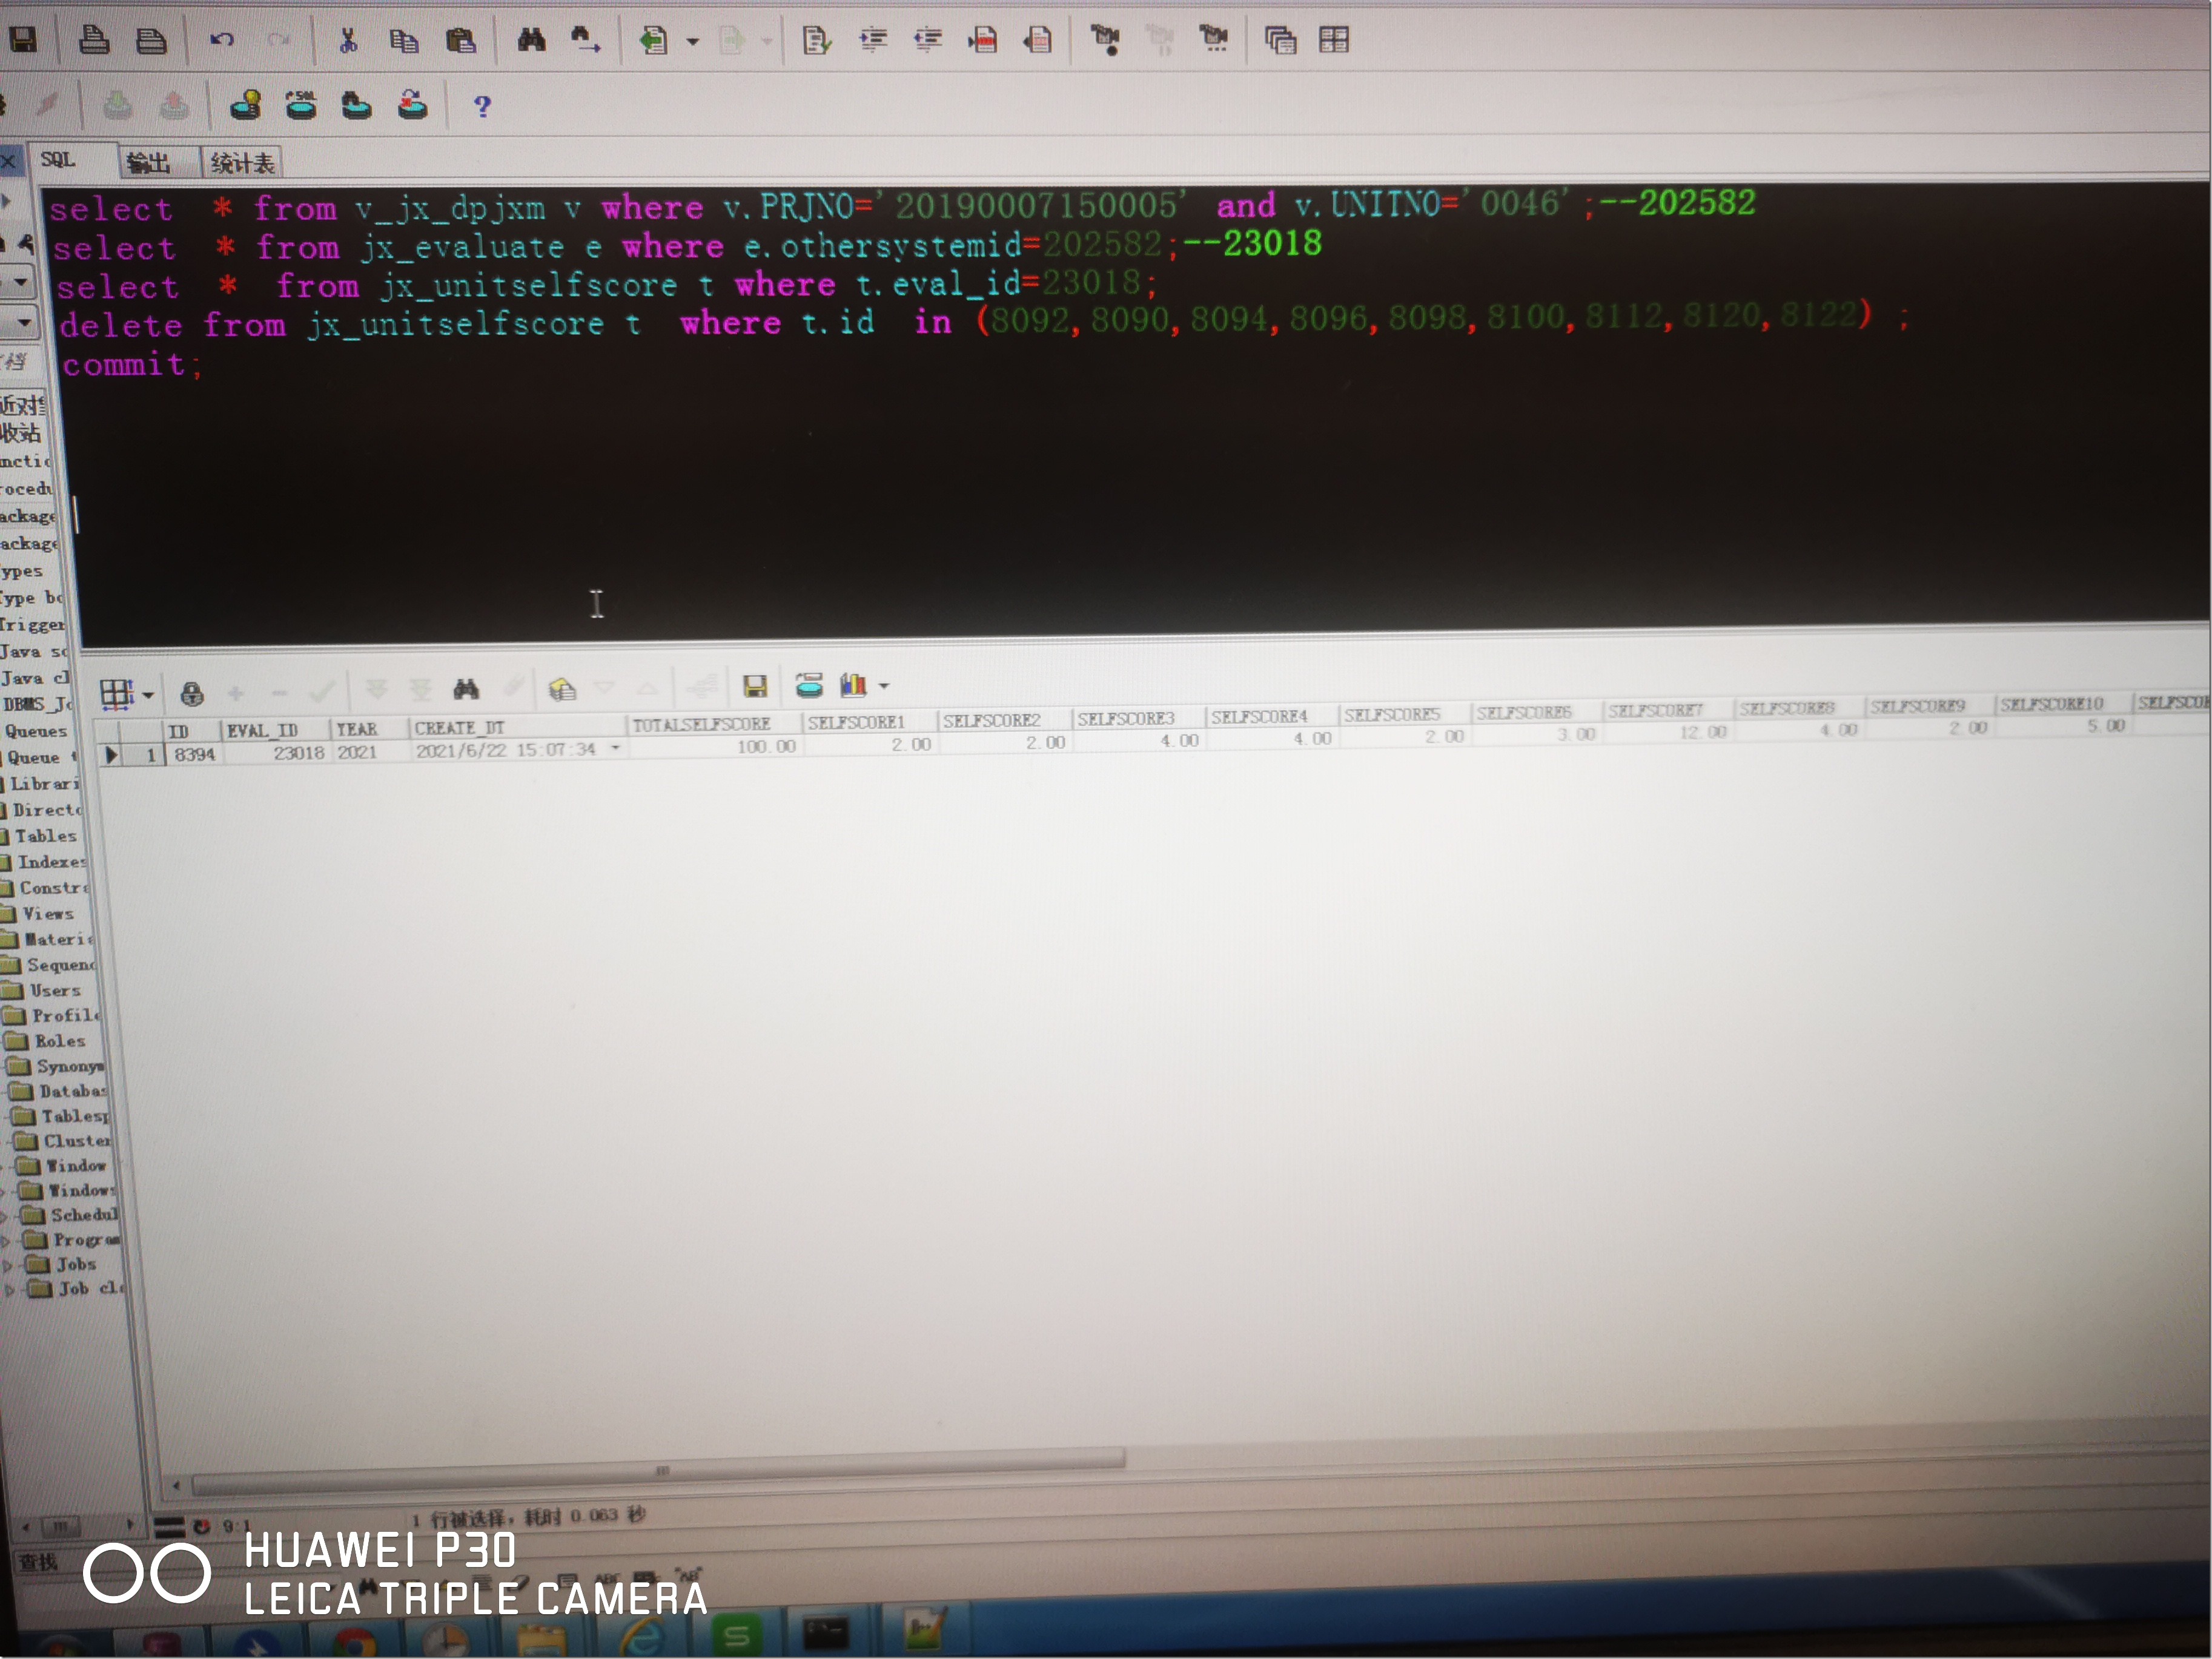The height and width of the screenshot is (1659, 2212).
Task: Click the Window list cascade icon
Action: point(1280,40)
